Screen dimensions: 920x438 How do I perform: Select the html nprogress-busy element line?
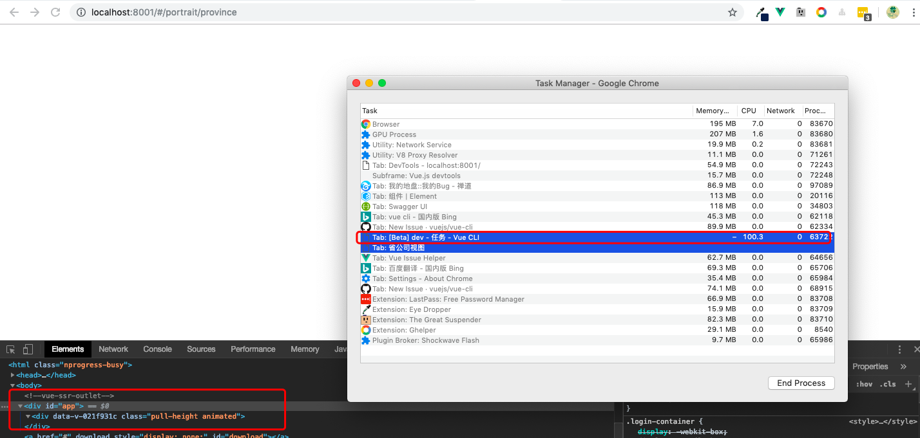point(70,365)
